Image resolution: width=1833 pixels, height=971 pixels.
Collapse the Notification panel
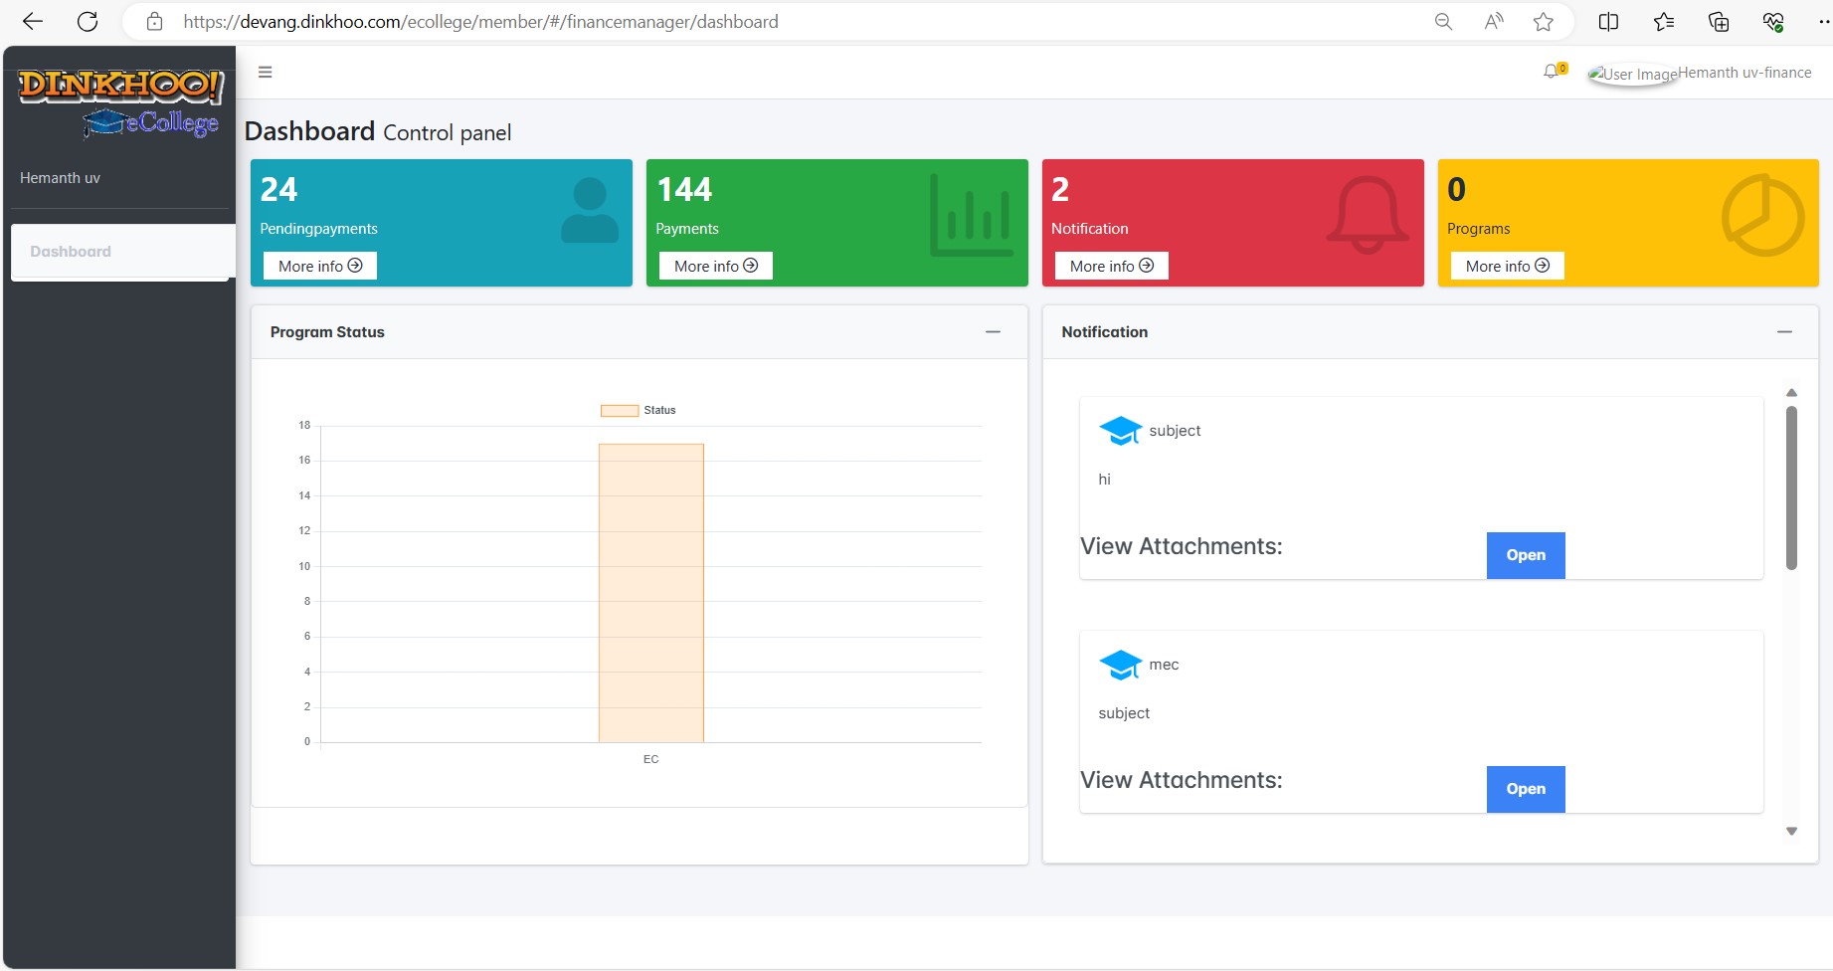1784,332
